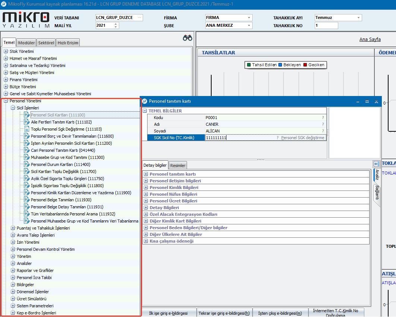Open the Tahakkuk Ayı month dropdown
This screenshot has width=396, height=317.
[x=358, y=18]
